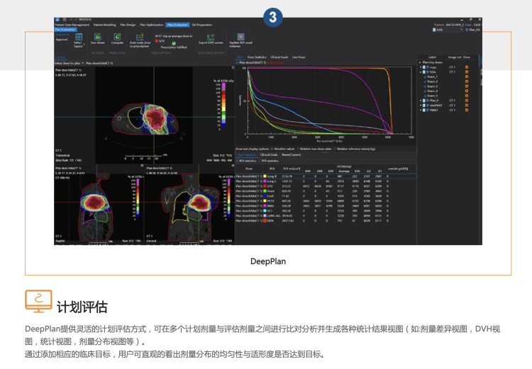Select Beam_4 in the plan tree
532x369 pixels.
click(432, 91)
